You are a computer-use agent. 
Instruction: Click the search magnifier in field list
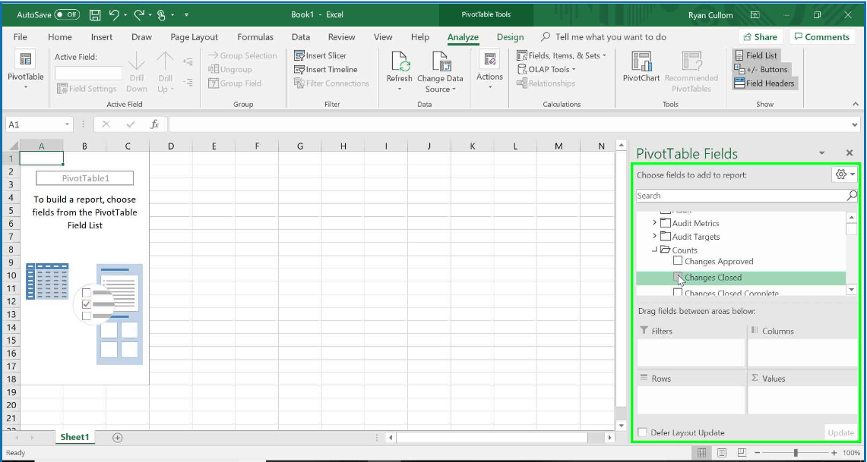click(852, 196)
